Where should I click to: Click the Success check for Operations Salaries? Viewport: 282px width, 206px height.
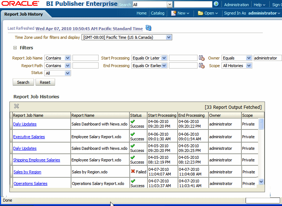click(133, 181)
